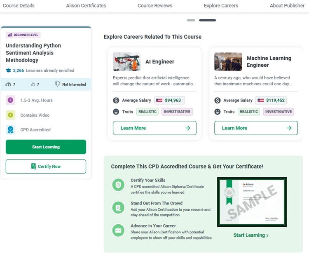Open the Course Reviews tab
The height and width of the screenshot is (256, 309).
(x=155, y=5)
